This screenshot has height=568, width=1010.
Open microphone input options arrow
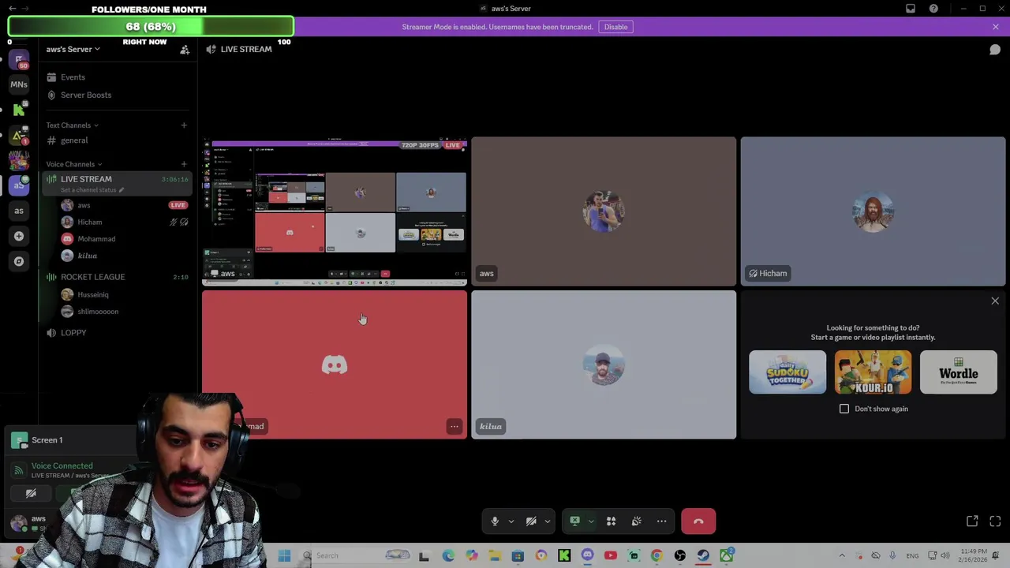coord(511,521)
